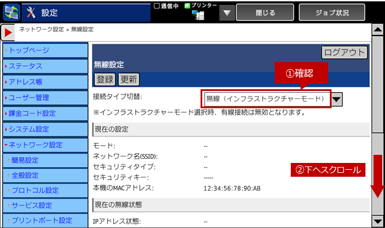This screenshot has width=385, height=228.
Task: Open the top bar dropdown triangle
Action: (x=227, y=13)
